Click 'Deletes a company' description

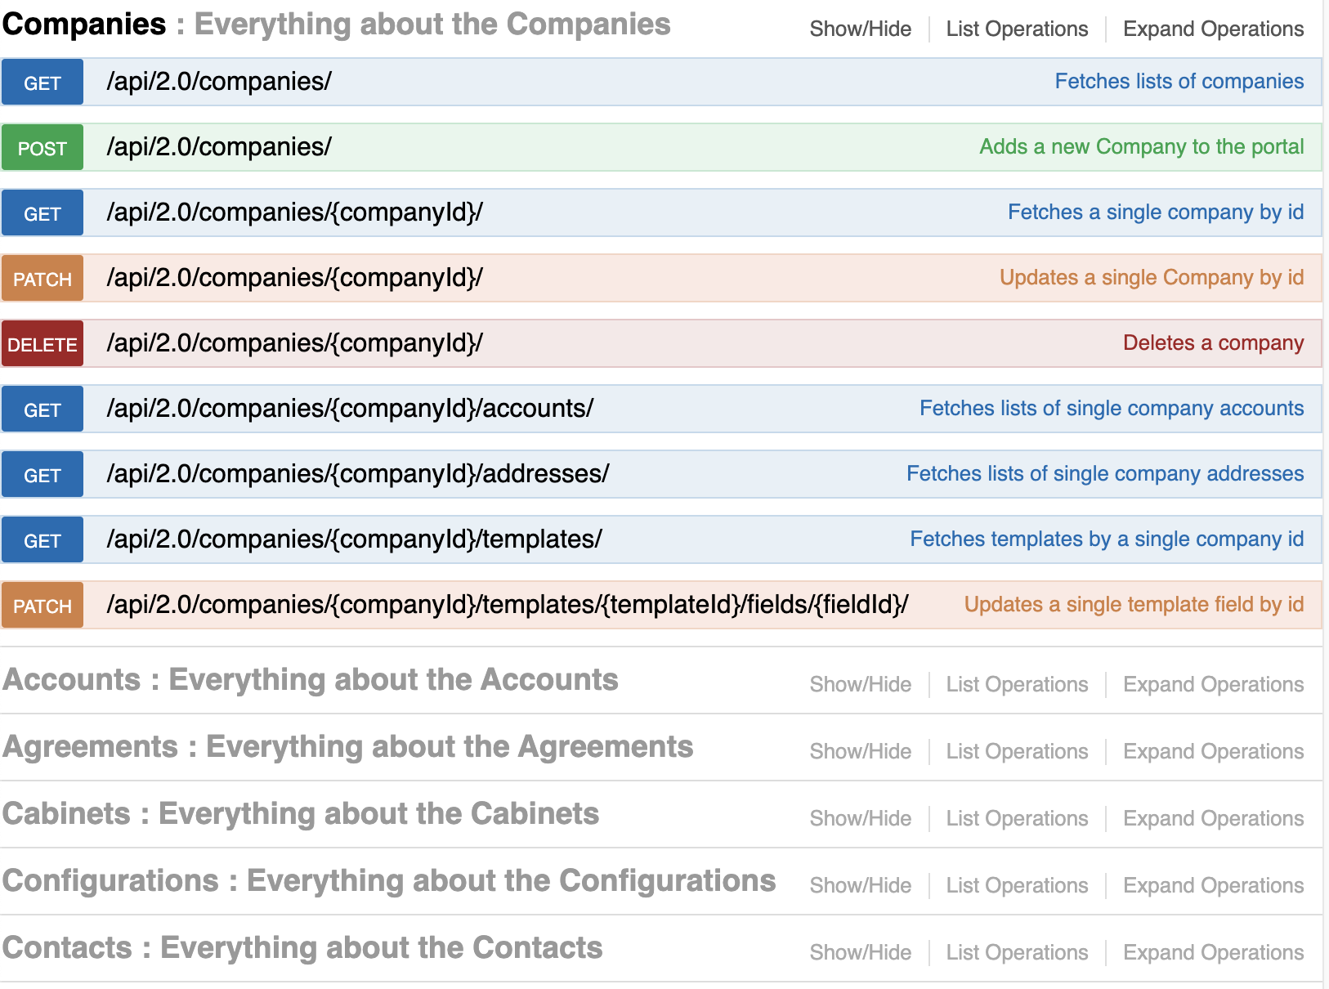point(1213,343)
